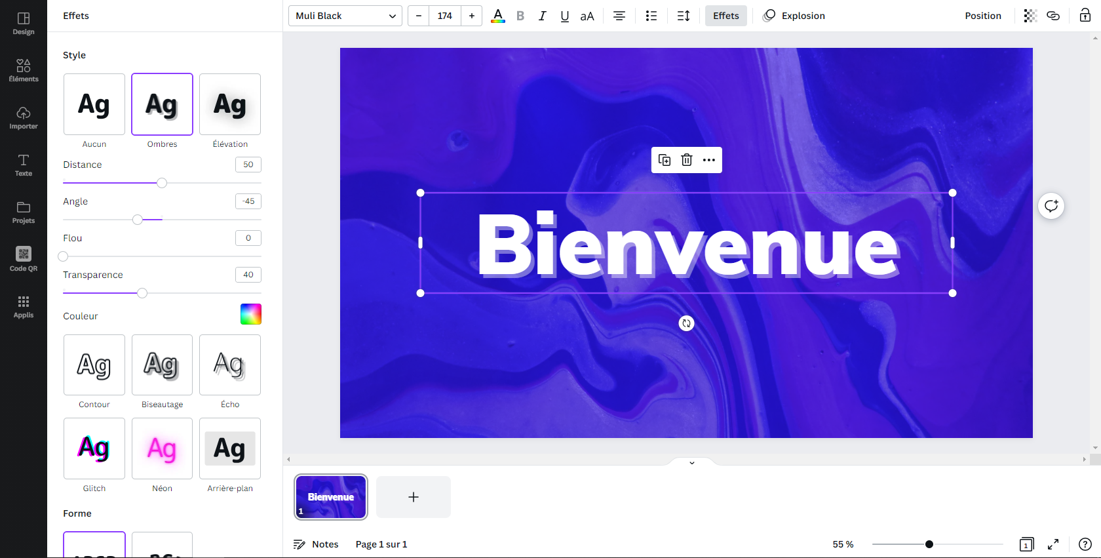Collapse the page thumbnails panel
The image size is (1101, 558).
[691, 463]
